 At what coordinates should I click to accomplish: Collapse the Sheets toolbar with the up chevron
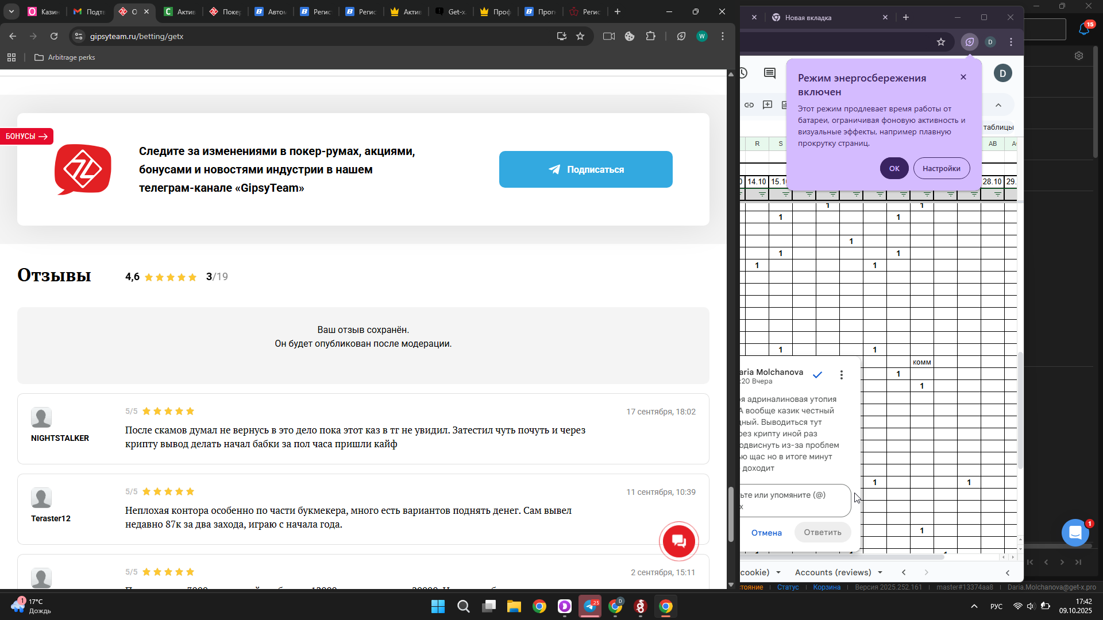(x=998, y=105)
